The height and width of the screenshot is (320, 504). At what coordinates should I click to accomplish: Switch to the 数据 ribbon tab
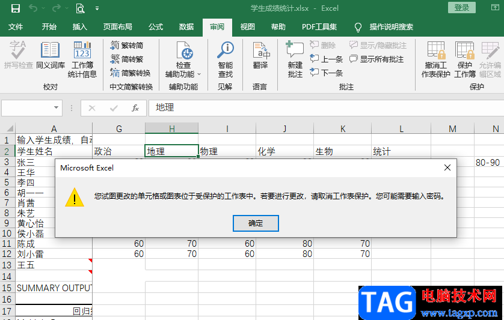(x=186, y=27)
